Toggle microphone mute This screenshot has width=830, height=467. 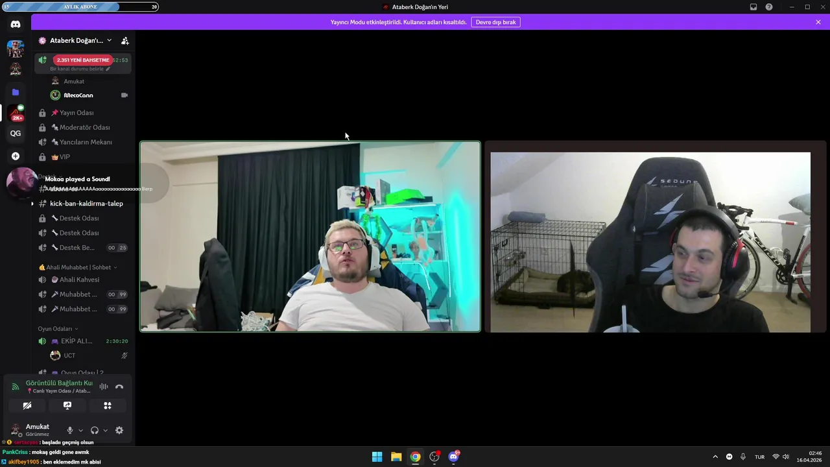(70, 430)
